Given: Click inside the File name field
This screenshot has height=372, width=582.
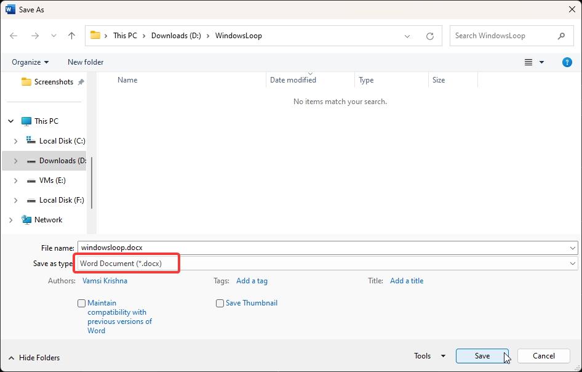Looking at the screenshot, I should [x=246, y=247].
